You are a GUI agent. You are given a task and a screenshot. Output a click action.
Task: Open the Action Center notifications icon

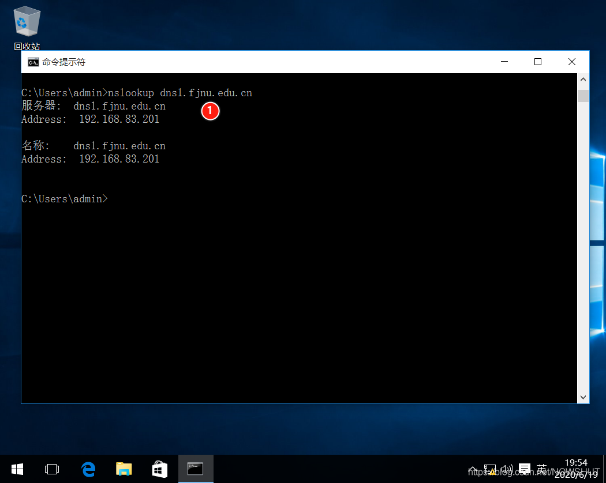point(524,469)
